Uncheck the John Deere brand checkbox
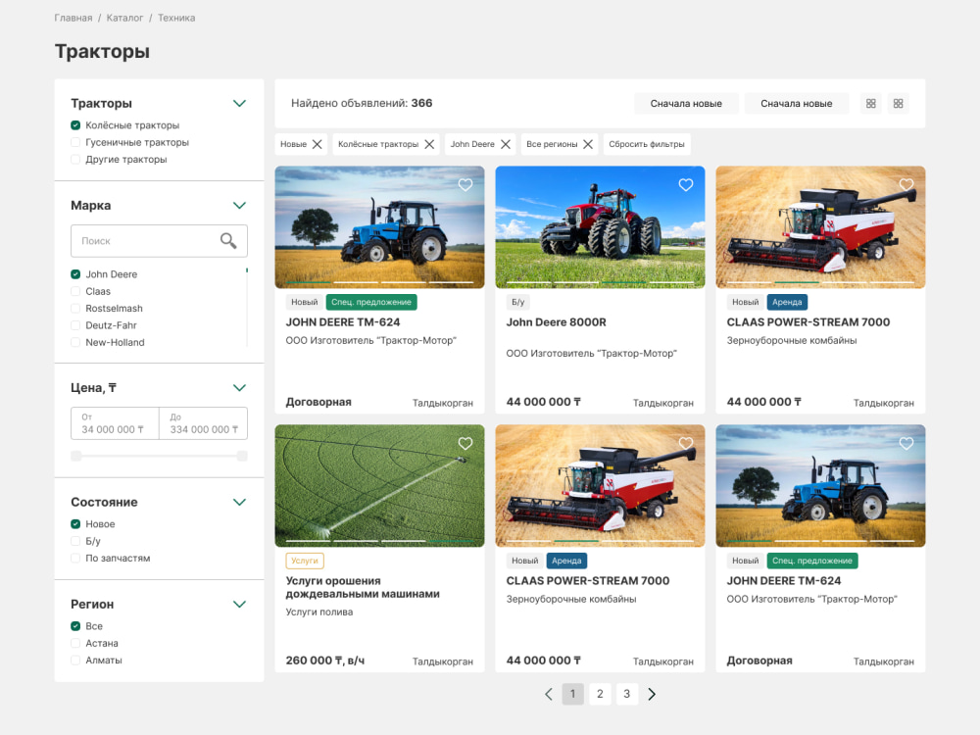The height and width of the screenshot is (735, 980). click(x=75, y=274)
